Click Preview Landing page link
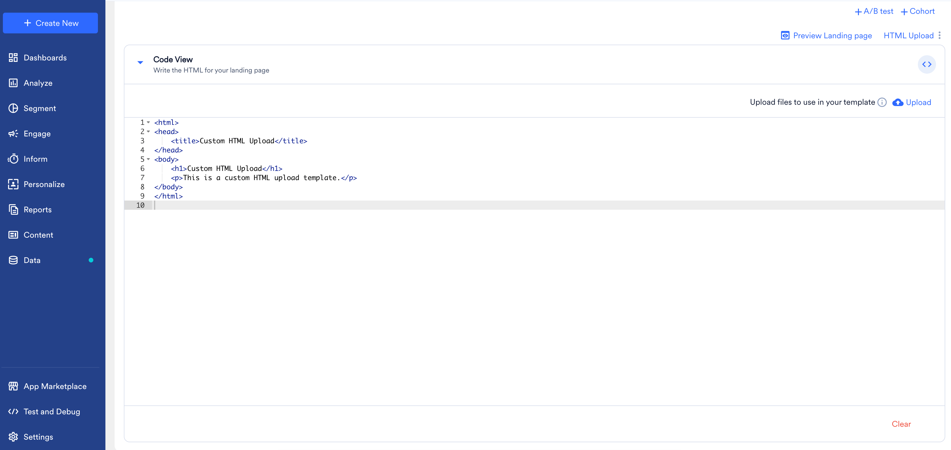The height and width of the screenshot is (450, 951). (x=832, y=35)
